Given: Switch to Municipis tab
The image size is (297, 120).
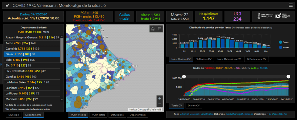Looking at the screenshot, I should tap(14, 115).
